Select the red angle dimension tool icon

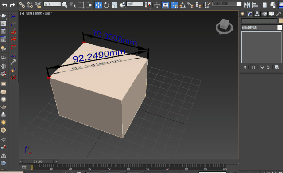pyautogui.click(x=13, y=31)
